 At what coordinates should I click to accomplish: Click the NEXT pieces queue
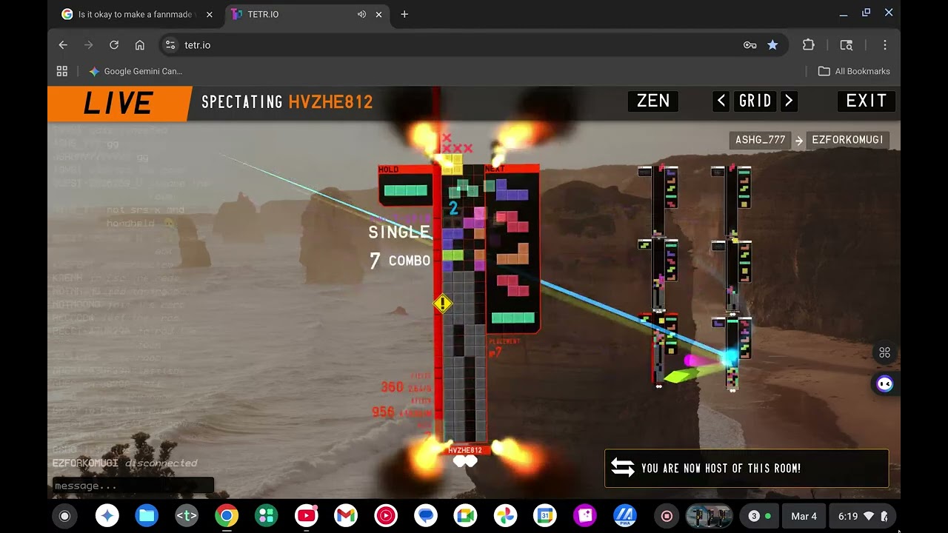(x=512, y=249)
